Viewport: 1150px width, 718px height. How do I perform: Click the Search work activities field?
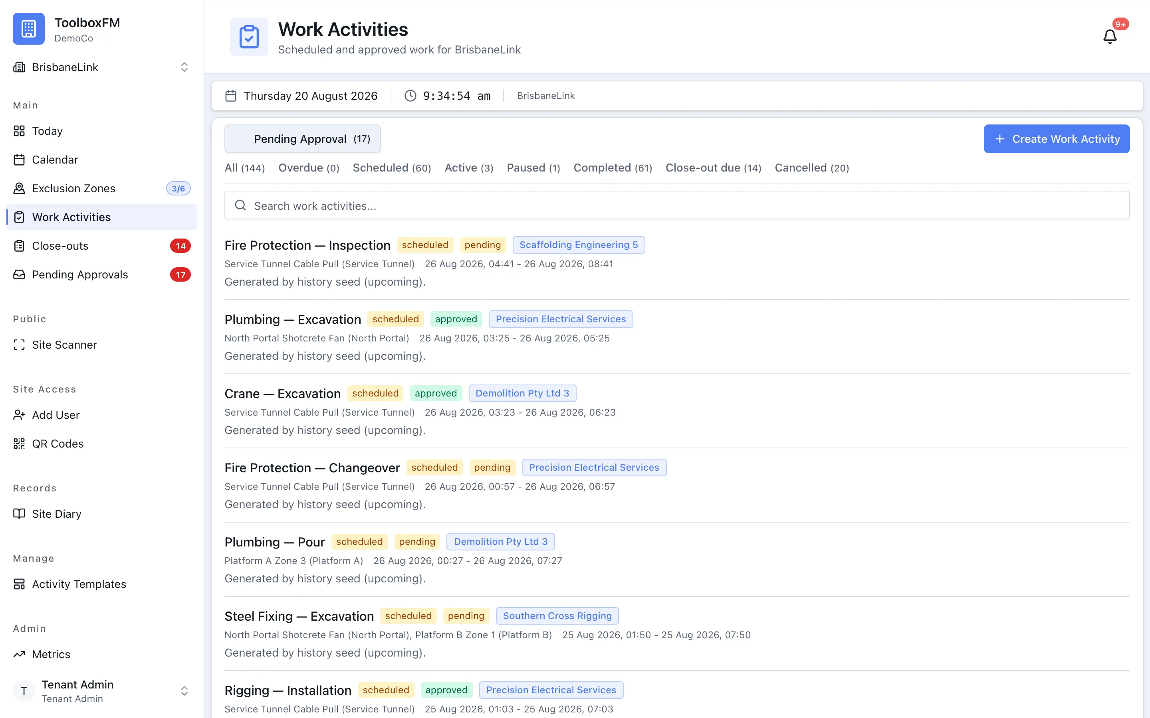pyautogui.click(x=677, y=205)
